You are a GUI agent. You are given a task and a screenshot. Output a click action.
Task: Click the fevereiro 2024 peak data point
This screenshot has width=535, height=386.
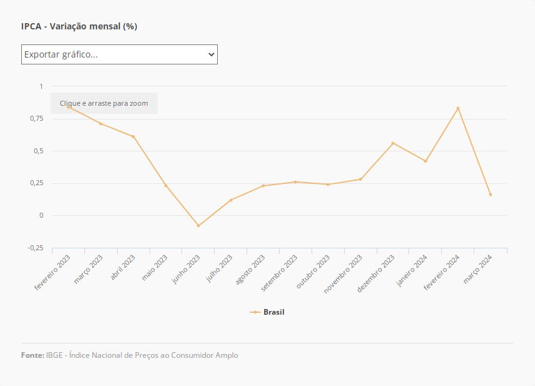pyautogui.click(x=458, y=108)
